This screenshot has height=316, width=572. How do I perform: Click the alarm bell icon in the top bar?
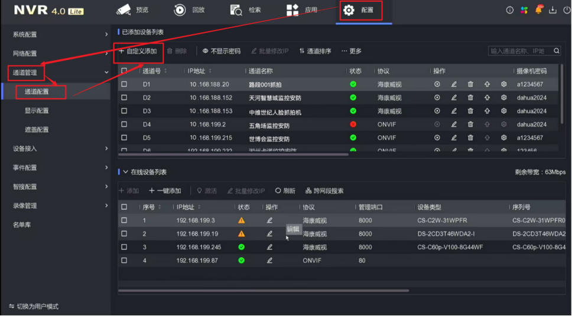538,10
